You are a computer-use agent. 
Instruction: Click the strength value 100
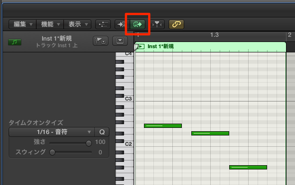(x=100, y=142)
